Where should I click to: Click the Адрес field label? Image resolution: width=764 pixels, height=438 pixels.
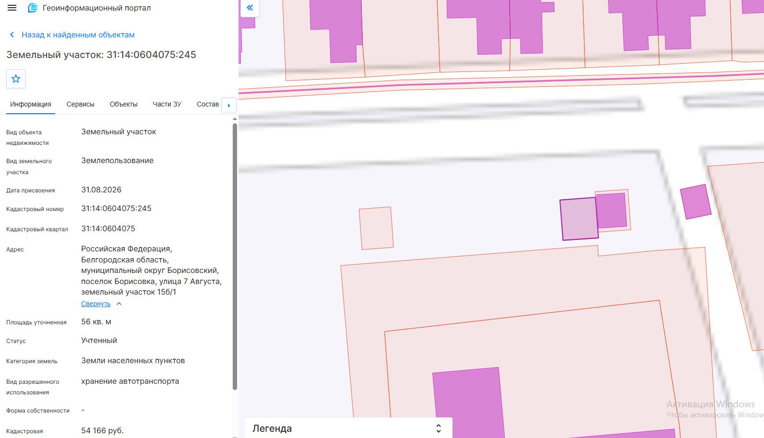coord(15,249)
